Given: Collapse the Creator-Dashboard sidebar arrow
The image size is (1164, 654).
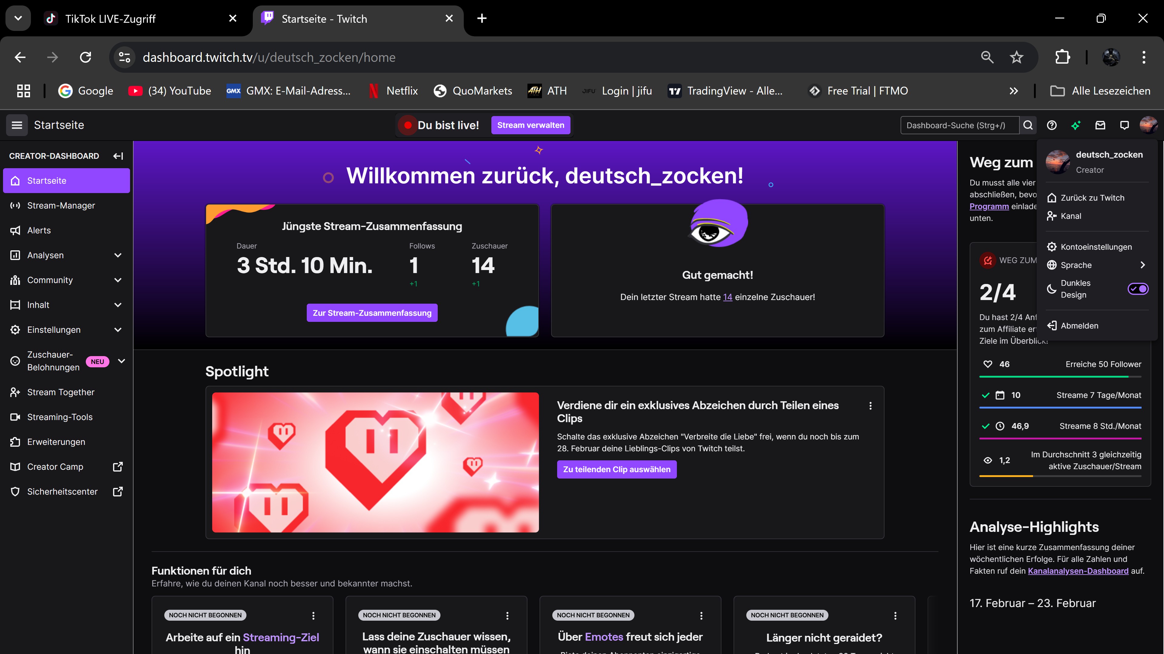Looking at the screenshot, I should pos(118,156).
